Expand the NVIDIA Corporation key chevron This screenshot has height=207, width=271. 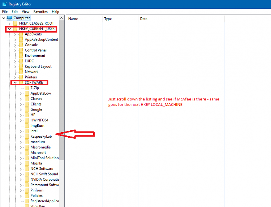click(x=21, y=180)
